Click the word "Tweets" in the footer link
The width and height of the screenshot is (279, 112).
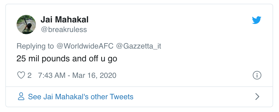[122, 96]
